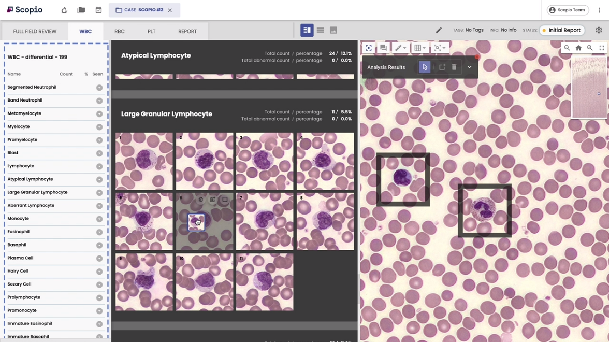
Task: Tick the selection checkbox on cell 6
Action: click(225, 199)
